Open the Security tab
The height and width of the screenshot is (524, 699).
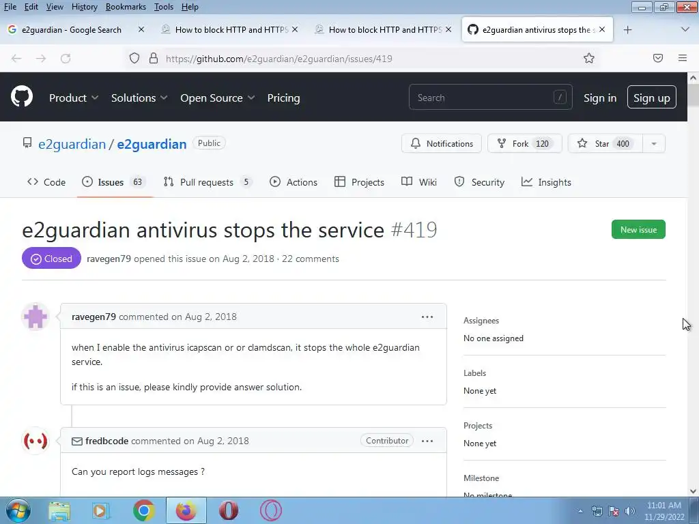pos(479,181)
